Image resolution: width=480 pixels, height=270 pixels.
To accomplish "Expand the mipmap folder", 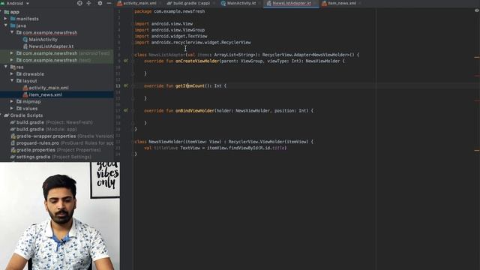I will [x=12, y=102].
